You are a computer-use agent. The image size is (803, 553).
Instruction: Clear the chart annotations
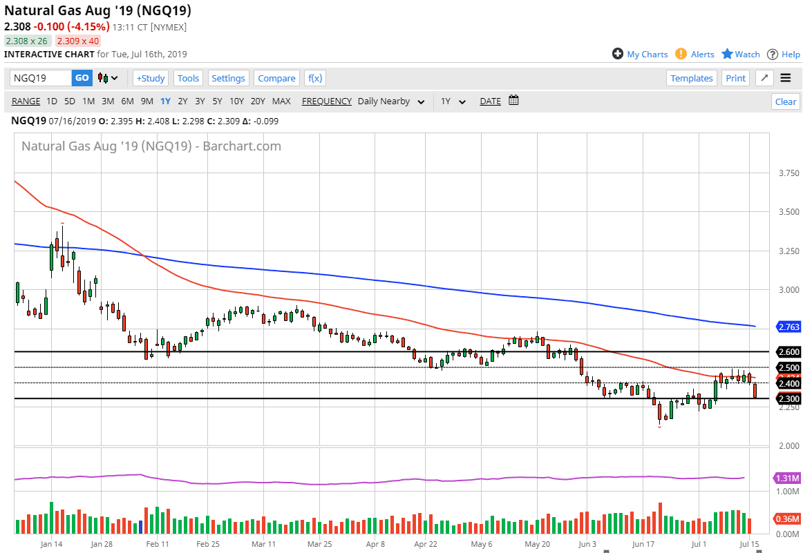786,101
